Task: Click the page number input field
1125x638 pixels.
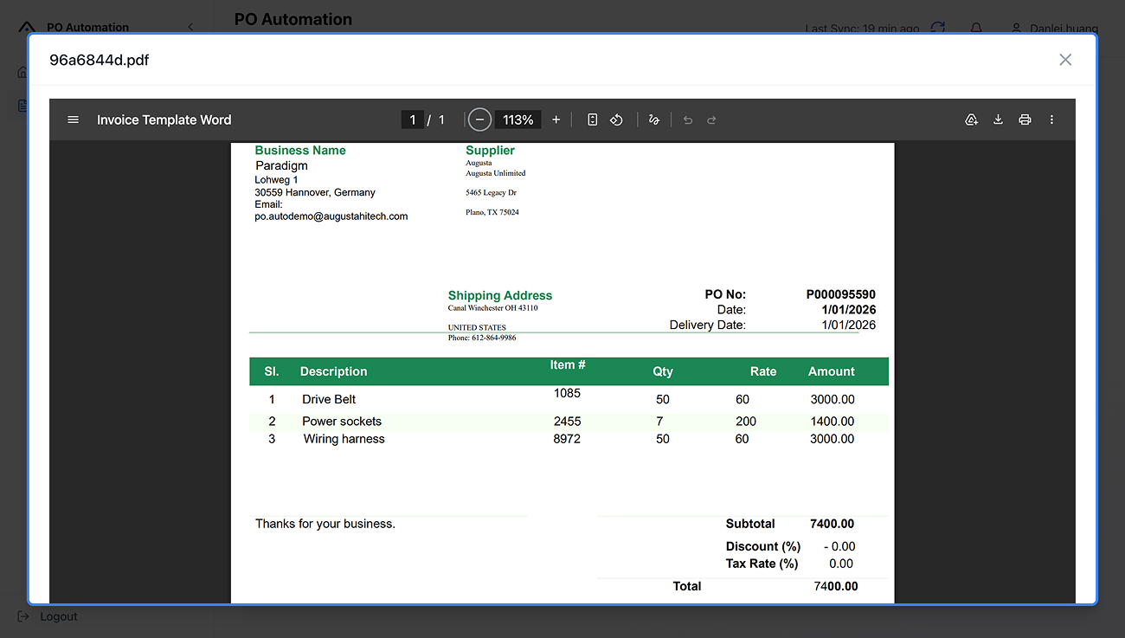Action: [x=413, y=119]
